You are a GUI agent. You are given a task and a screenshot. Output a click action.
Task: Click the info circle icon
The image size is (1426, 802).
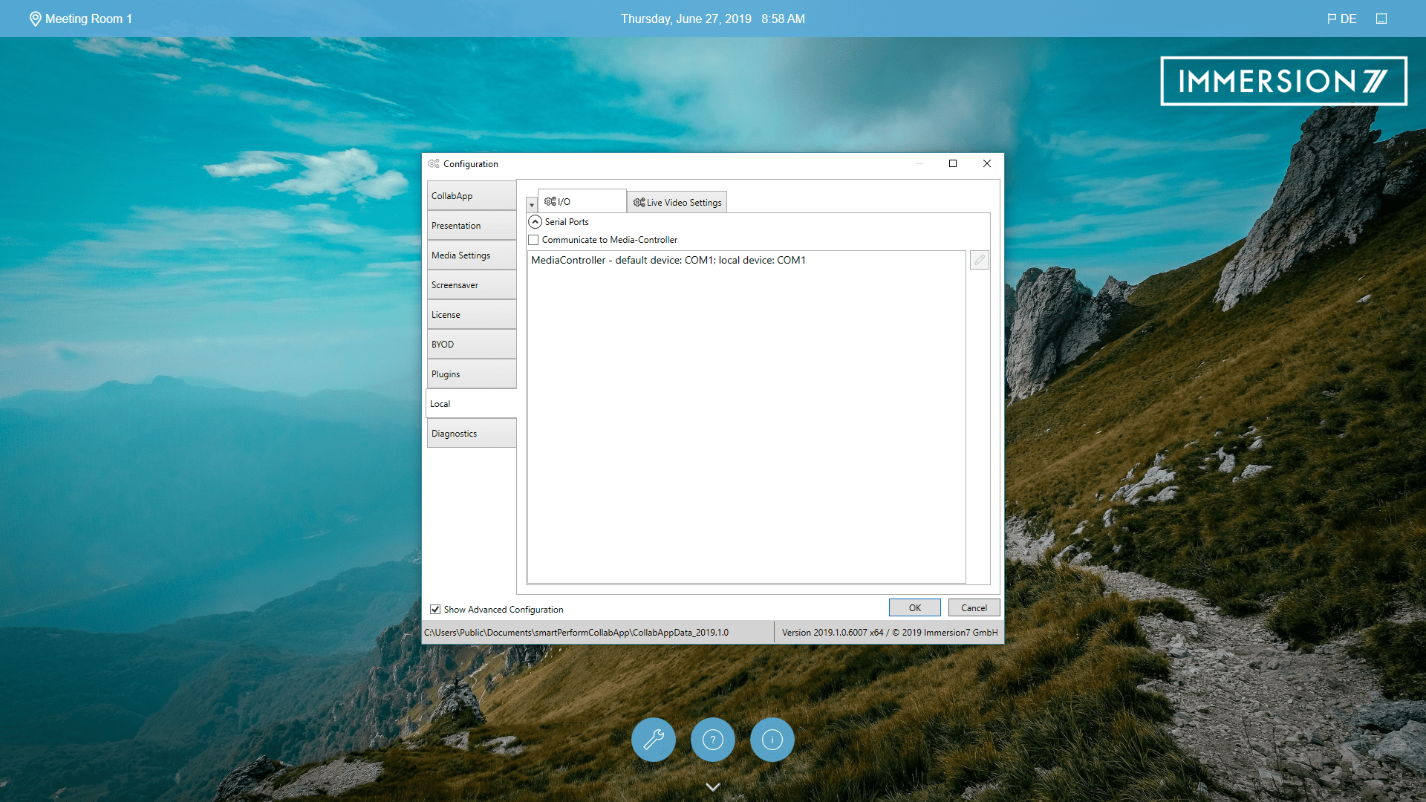(x=772, y=740)
